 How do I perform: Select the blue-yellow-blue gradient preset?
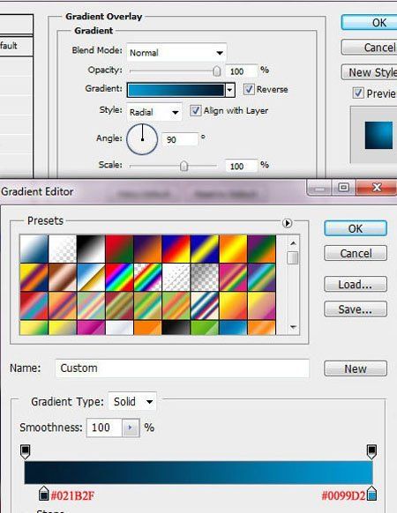click(x=205, y=249)
